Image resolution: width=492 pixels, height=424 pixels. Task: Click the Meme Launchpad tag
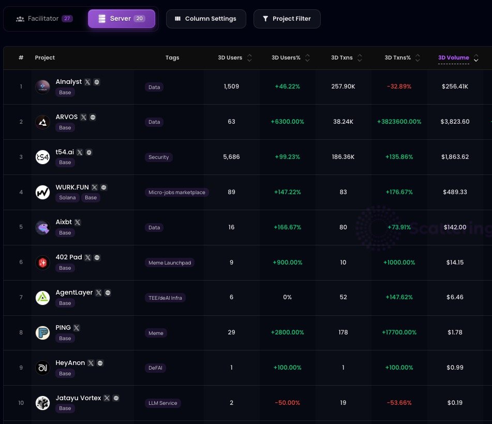click(170, 262)
